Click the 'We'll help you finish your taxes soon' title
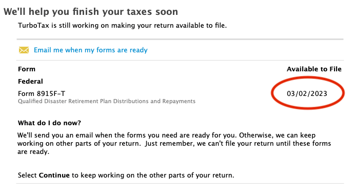The width and height of the screenshot is (354, 196). [91, 12]
